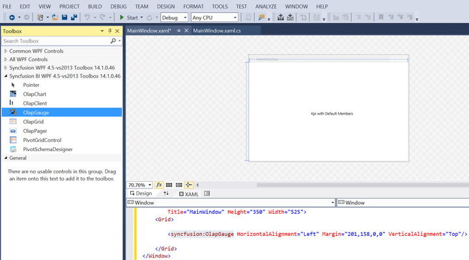Switch to MainWindow.xaml.cs tab
Screen dimensions: 469x260
(217, 31)
